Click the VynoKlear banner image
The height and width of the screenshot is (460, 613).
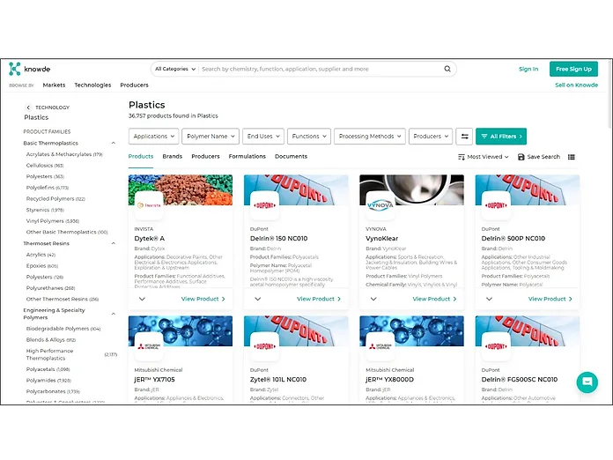click(411, 190)
